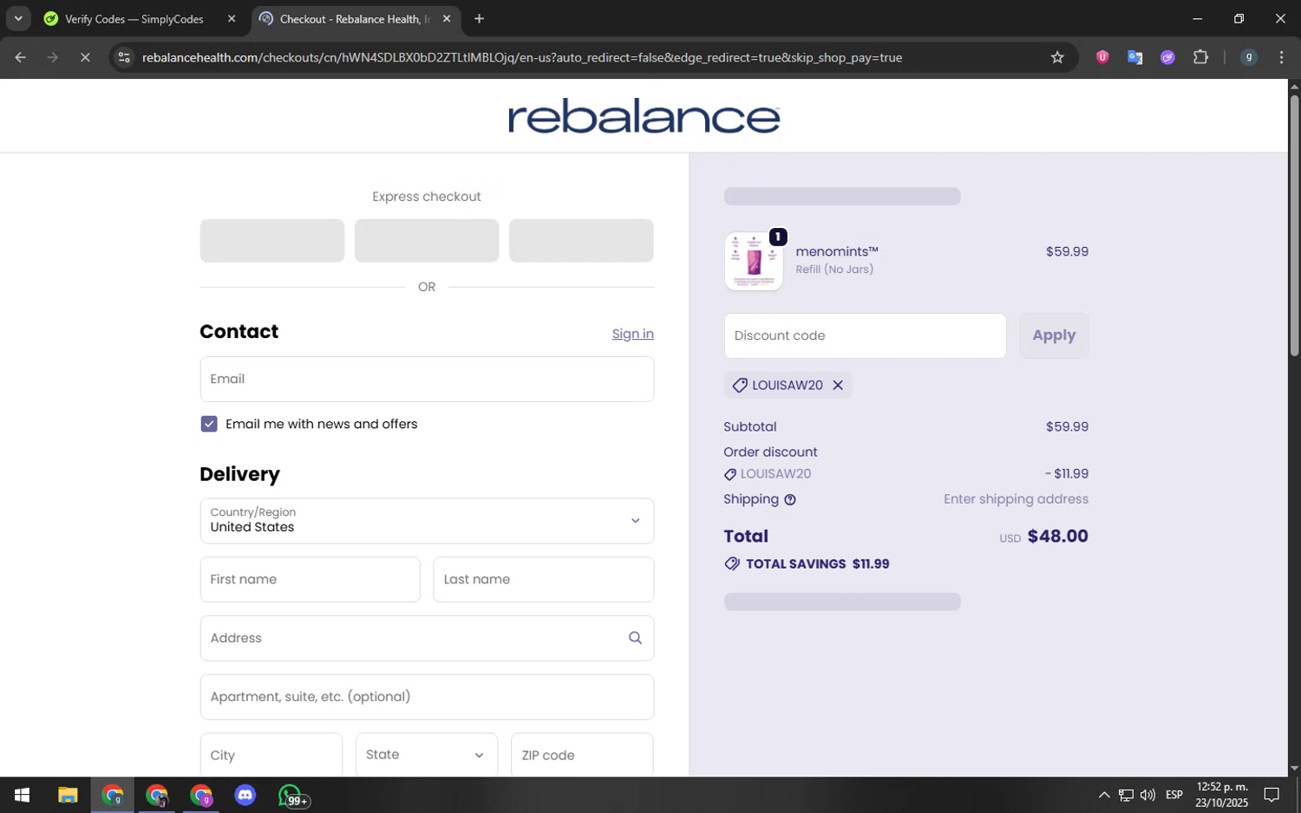Click the $48.00 total amount
Viewport: 1301px width, 813px height.
1057,537
